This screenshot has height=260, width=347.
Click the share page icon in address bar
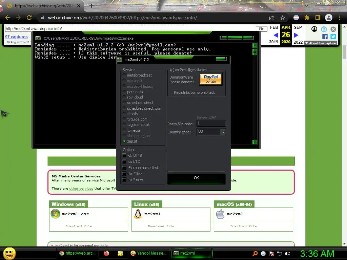(x=272, y=18)
